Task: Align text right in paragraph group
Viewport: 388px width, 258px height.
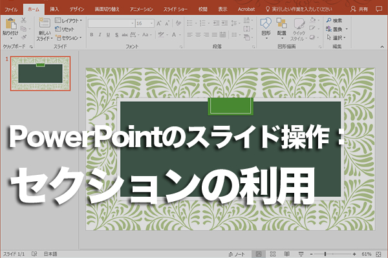Action: 206,35
